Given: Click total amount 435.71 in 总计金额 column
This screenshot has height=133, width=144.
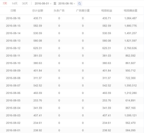Looking at the screenshot, I should point(37,18).
